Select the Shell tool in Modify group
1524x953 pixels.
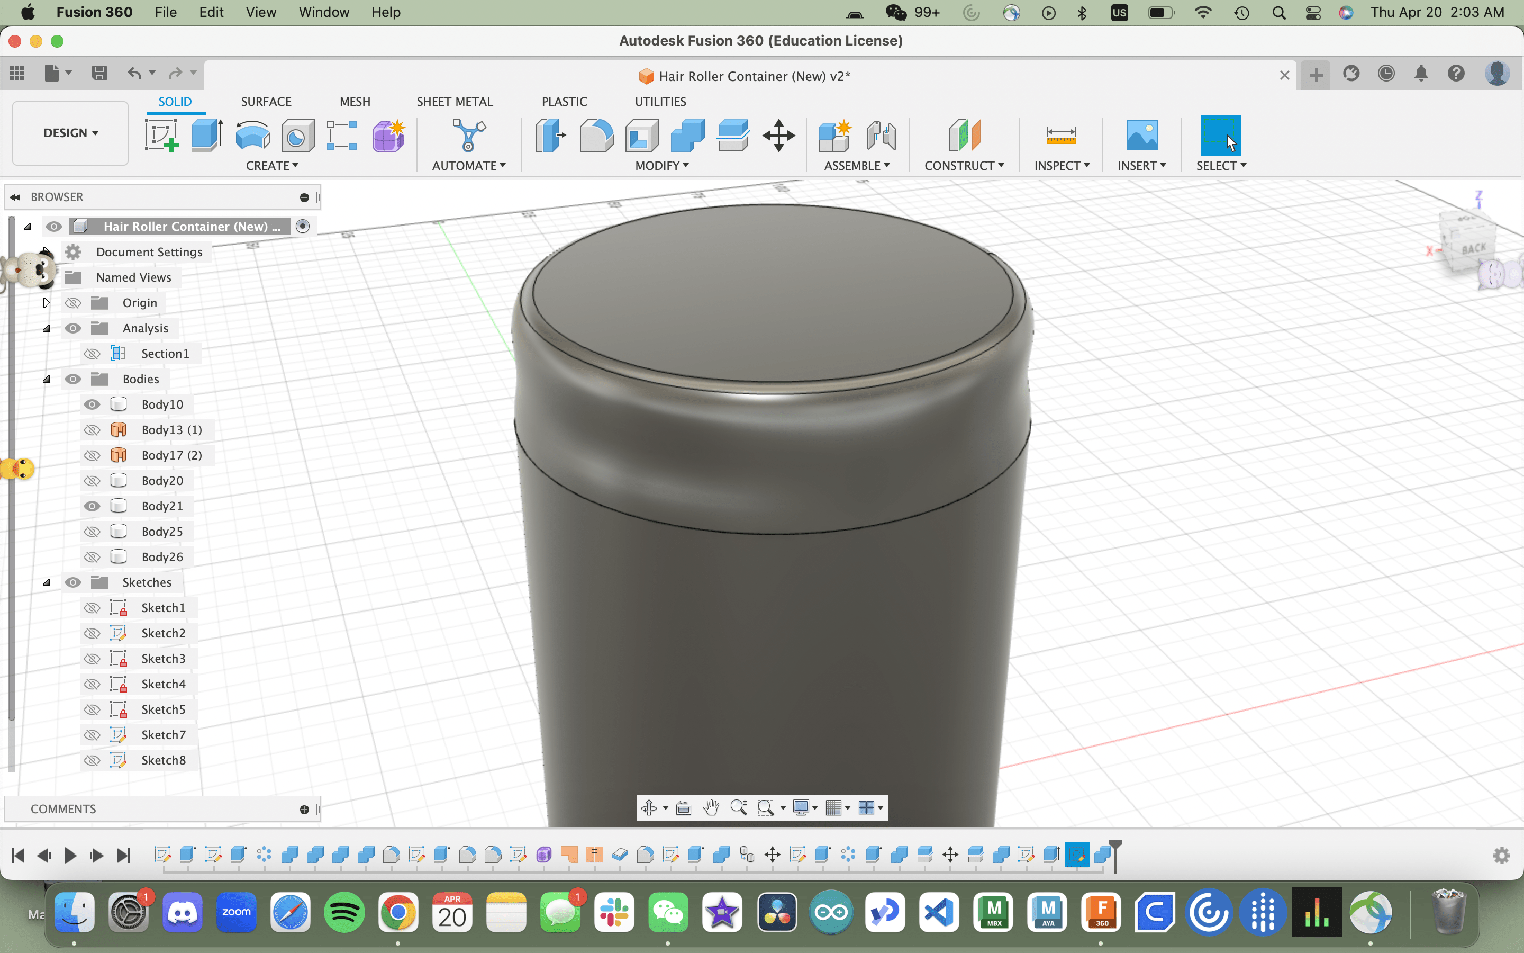pyautogui.click(x=642, y=135)
